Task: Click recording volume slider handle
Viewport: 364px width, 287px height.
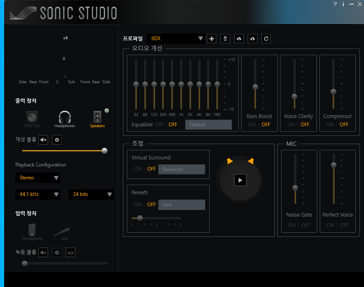Action: tap(24, 263)
